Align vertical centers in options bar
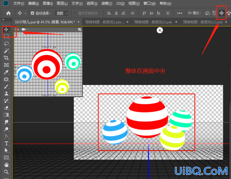This screenshot has height=179, width=231. tap(151, 13)
